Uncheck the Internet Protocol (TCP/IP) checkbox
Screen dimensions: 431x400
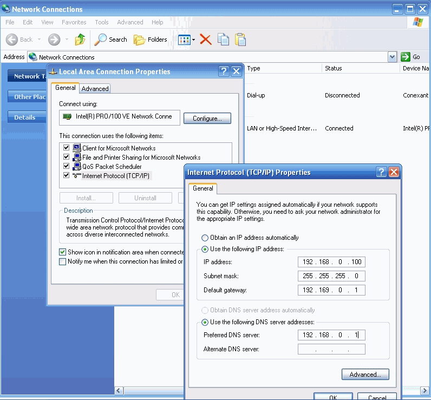tap(66, 175)
